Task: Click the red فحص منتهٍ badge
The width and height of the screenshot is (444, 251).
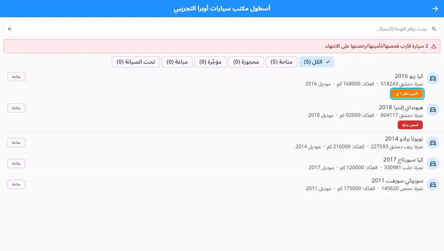Action: coord(410,125)
